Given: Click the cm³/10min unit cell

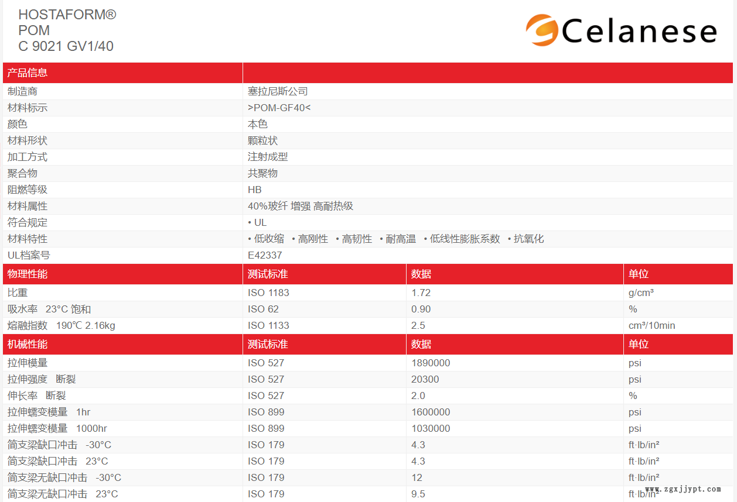Looking at the screenshot, I should tap(651, 325).
